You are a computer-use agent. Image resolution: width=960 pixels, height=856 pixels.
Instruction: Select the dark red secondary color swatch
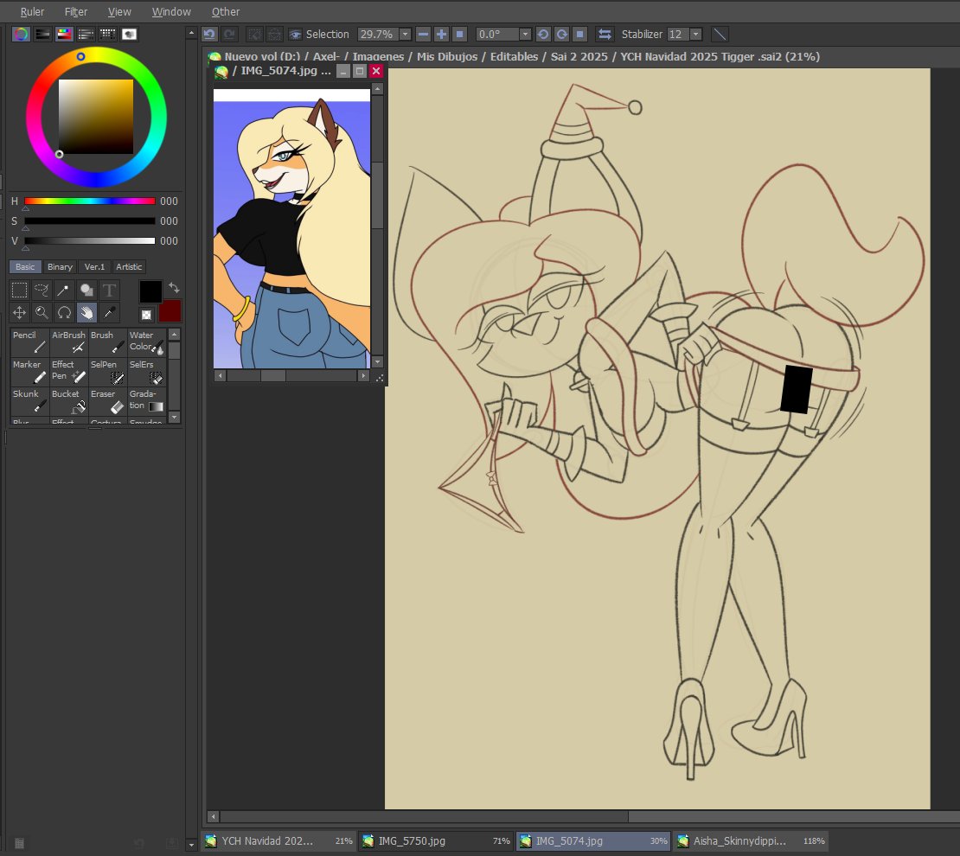pos(170,311)
